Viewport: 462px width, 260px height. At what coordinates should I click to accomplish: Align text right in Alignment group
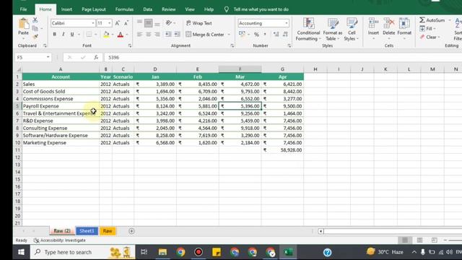(157, 35)
